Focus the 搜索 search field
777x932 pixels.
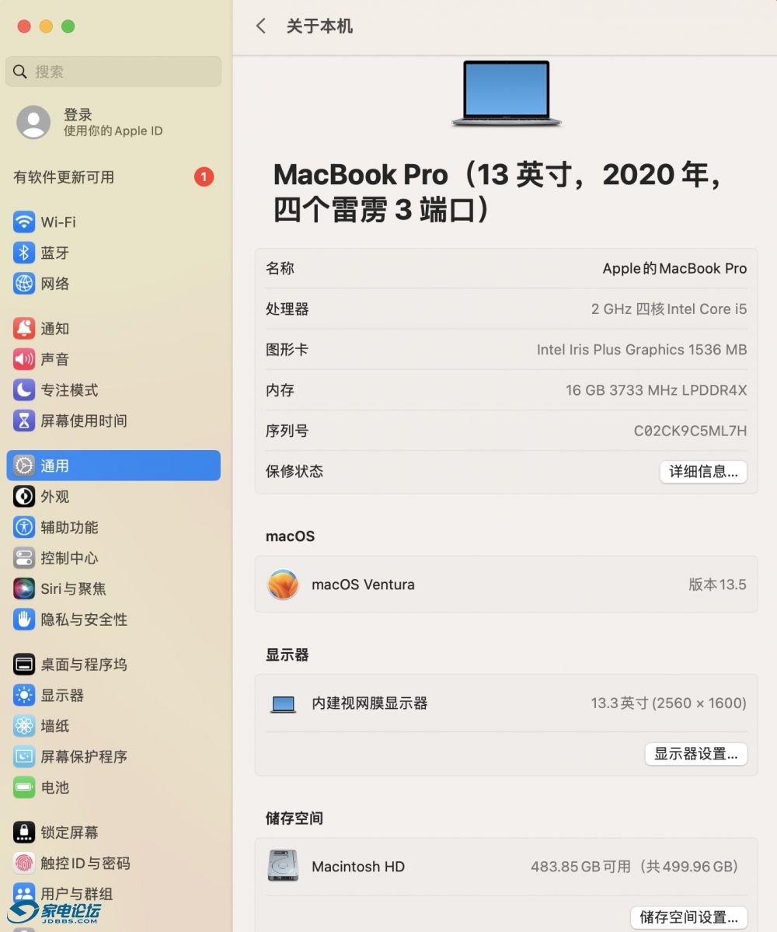pyautogui.click(x=113, y=72)
